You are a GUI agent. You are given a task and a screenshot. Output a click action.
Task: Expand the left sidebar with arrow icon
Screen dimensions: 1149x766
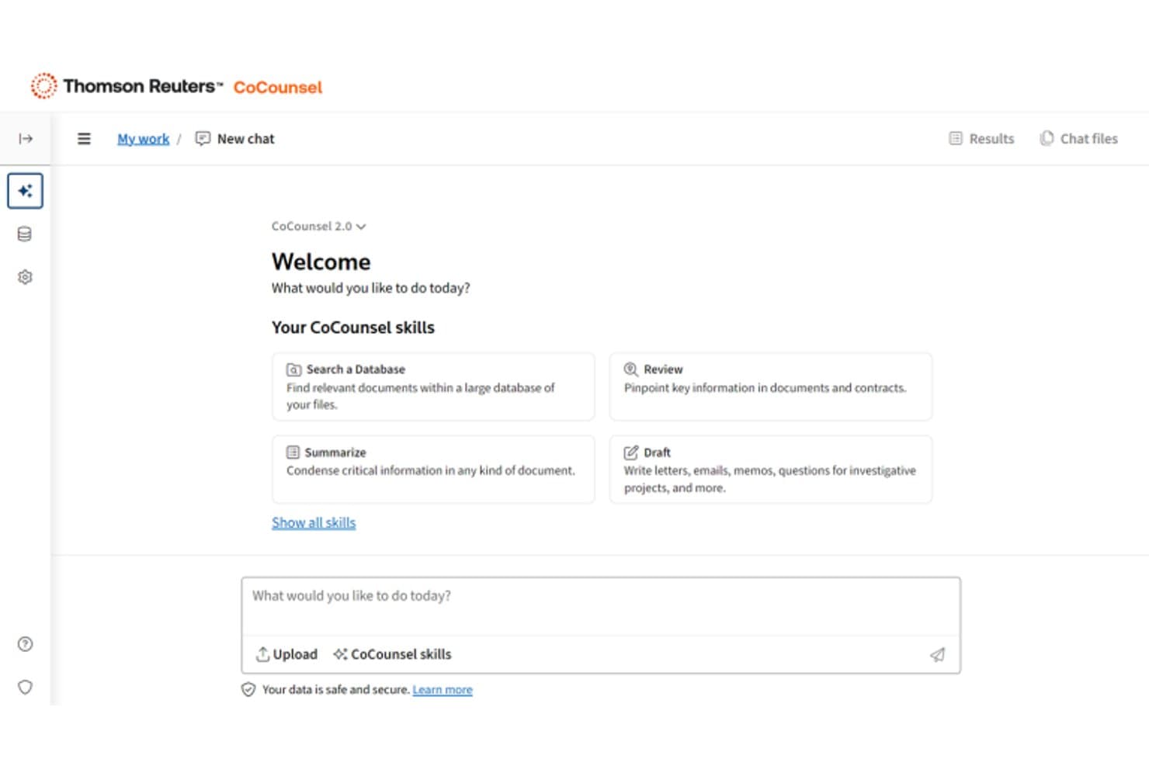click(x=26, y=139)
